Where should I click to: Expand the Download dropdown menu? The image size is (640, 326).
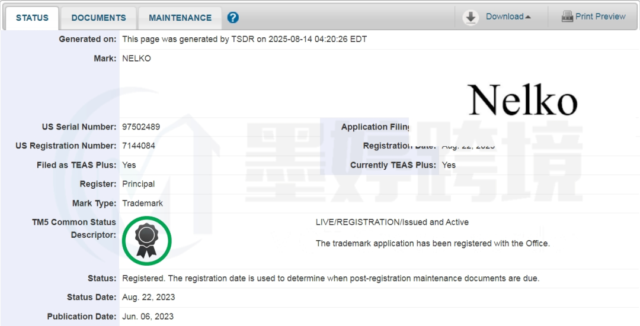[508, 17]
